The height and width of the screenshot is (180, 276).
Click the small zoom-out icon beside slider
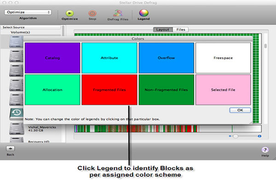point(230,136)
